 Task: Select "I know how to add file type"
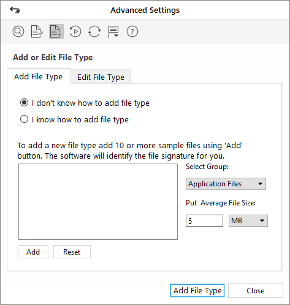pos(74,119)
